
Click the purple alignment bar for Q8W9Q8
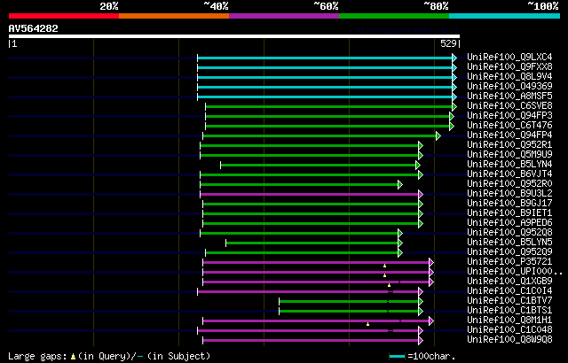(x=311, y=340)
